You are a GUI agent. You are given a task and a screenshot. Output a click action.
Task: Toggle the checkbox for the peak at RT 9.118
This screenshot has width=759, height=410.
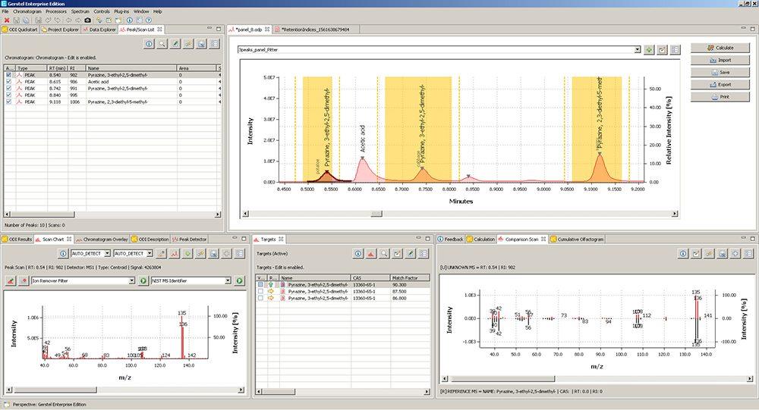point(8,102)
